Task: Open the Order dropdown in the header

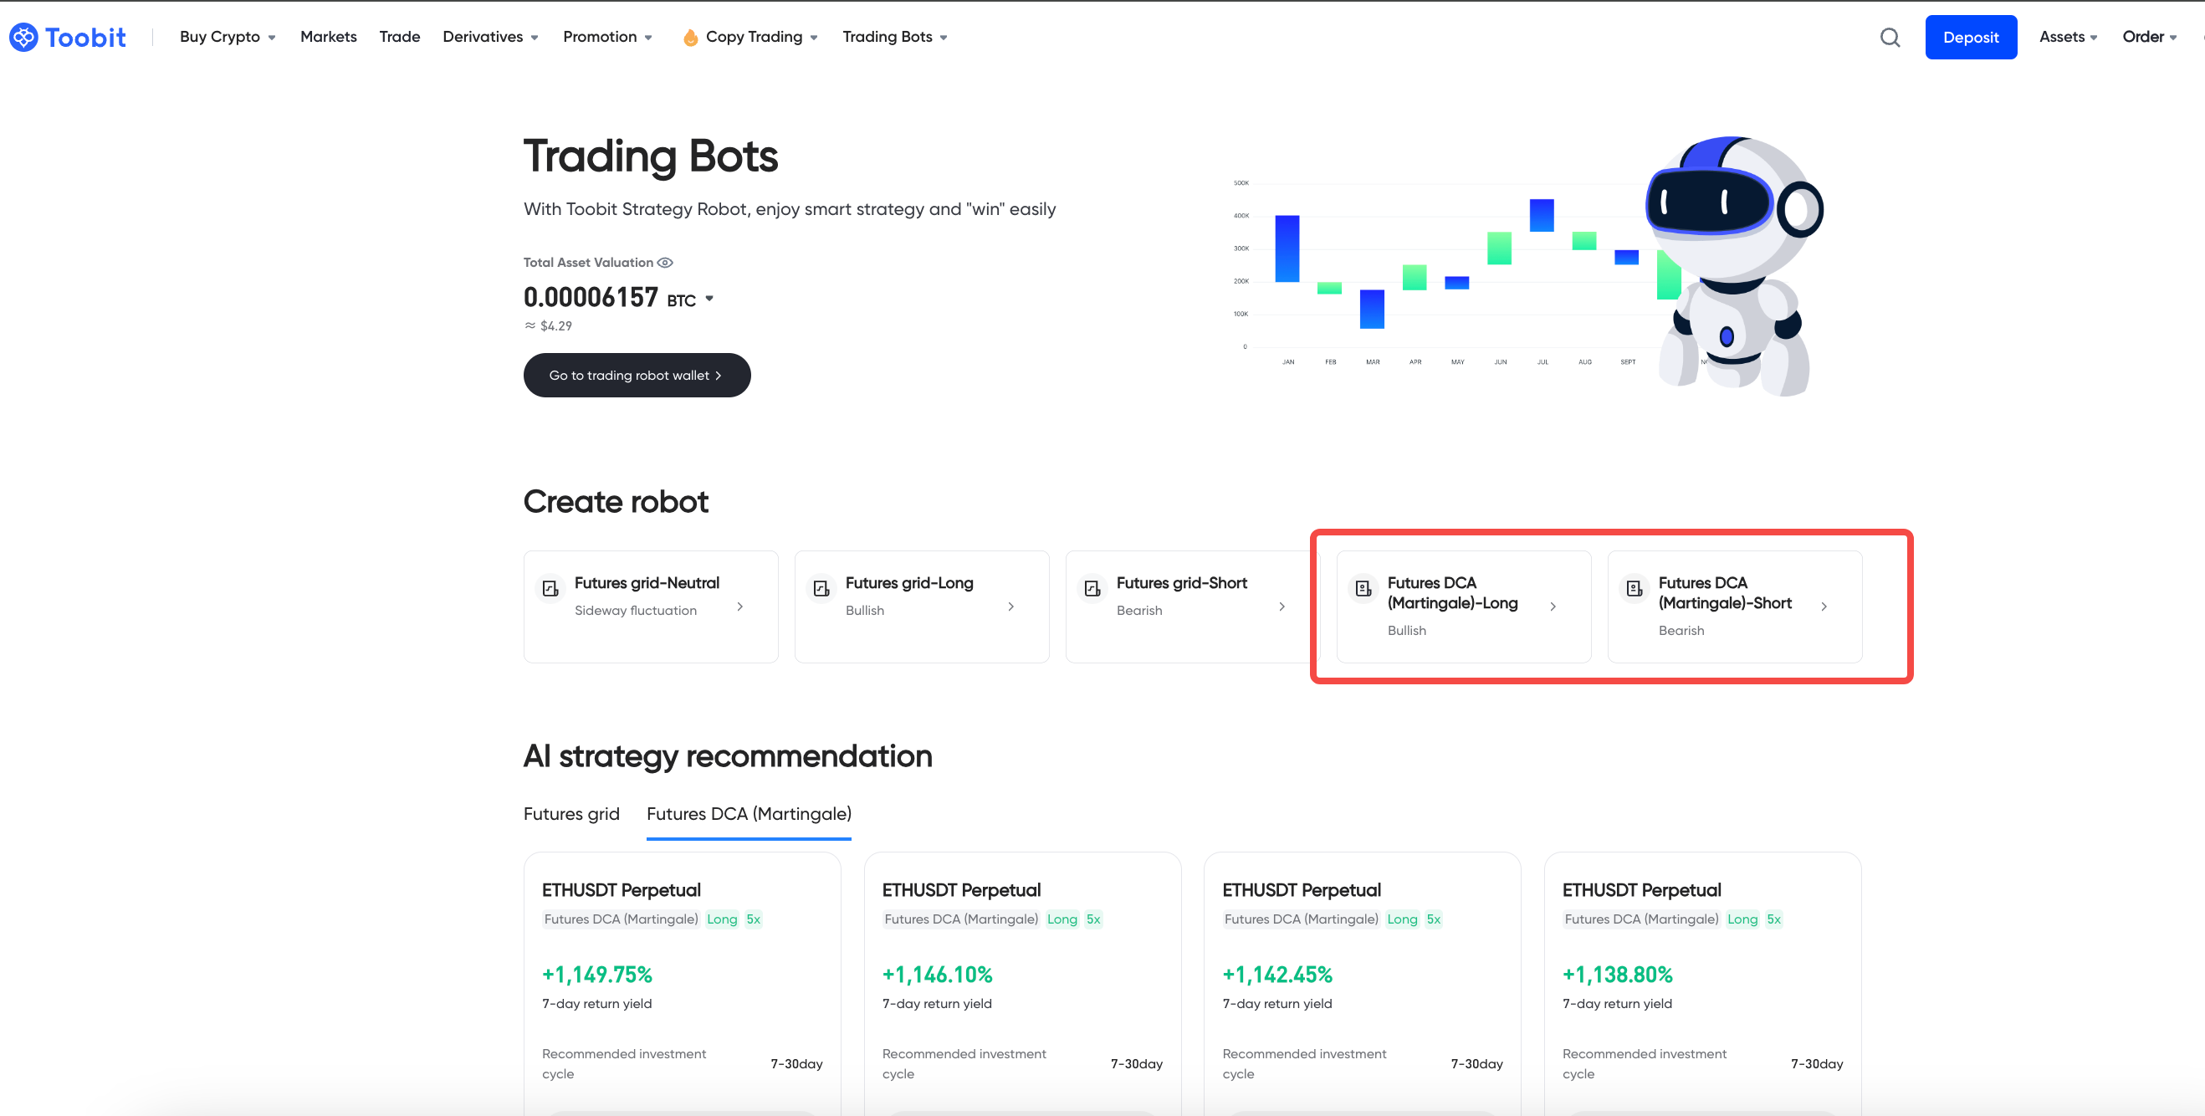Action: (x=2148, y=37)
